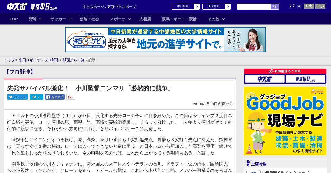Focus the header search input field
This screenshot has height=173, width=331.
tap(254, 7)
